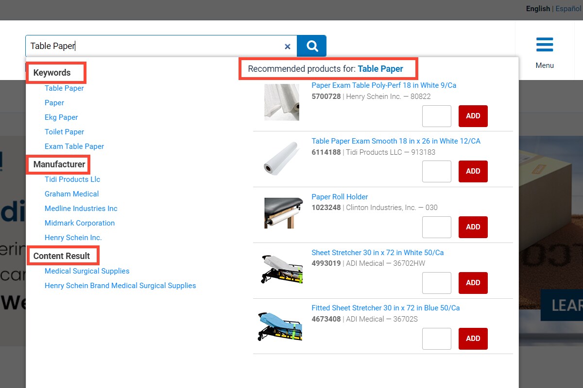Click quantity box for Table Paper Exam Smooth
Image resolution: width=583 pixels, height=388 pixels.
[x=436, y=171]
